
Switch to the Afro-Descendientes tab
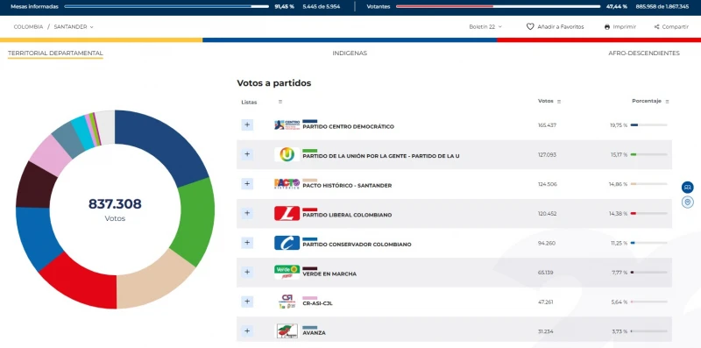644,53
